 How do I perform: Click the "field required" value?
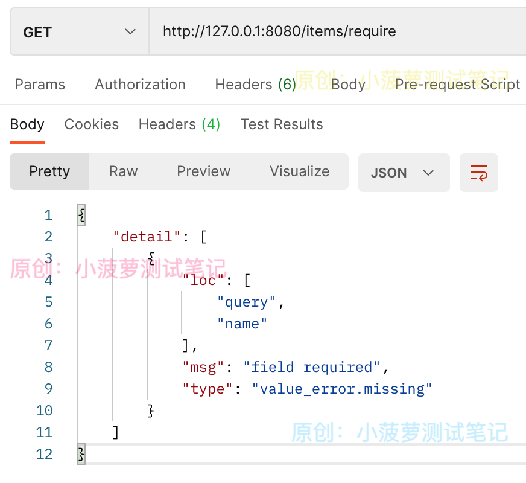(x=312, y=367)
